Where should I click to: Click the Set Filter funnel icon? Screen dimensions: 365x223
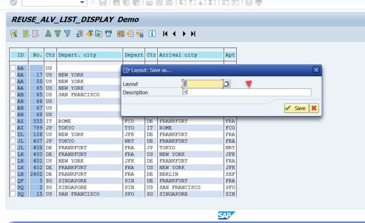tap(67, 33)
